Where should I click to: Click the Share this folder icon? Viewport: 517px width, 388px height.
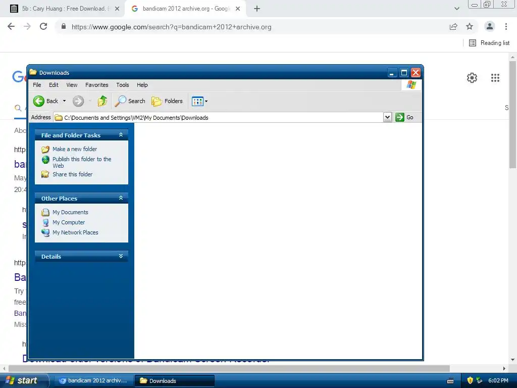pos(45,174)
